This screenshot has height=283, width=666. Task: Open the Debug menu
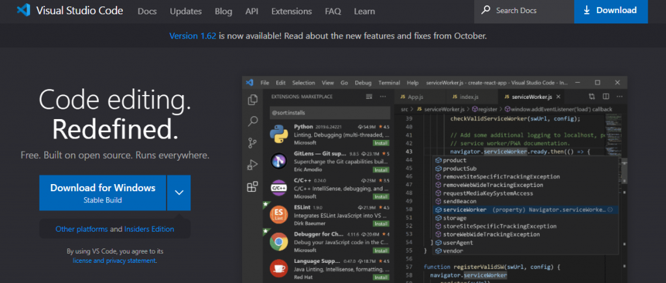pos(363,83)
